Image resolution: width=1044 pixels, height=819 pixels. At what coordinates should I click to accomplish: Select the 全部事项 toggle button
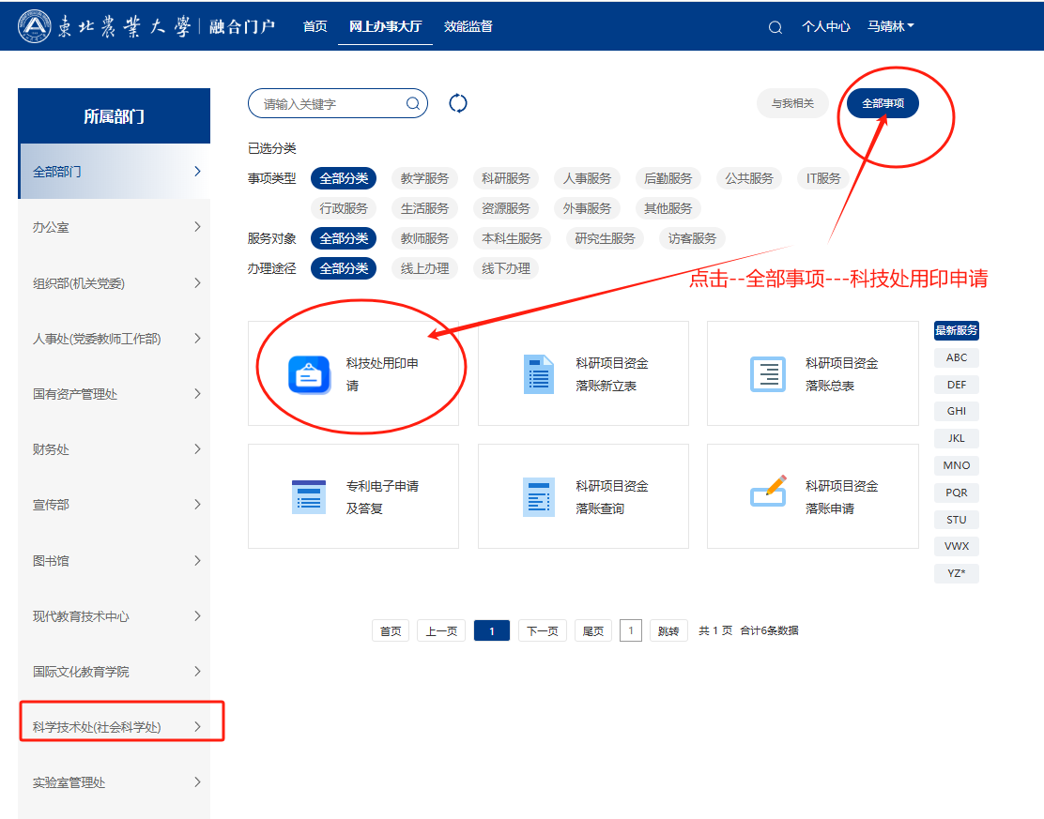pyautogui.click(x=883, y=103)
